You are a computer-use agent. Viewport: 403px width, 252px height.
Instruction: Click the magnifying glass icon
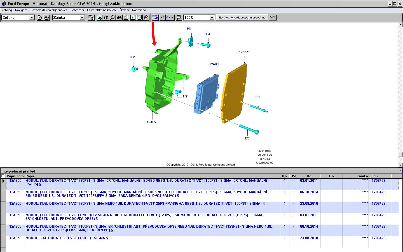[112, 18]
